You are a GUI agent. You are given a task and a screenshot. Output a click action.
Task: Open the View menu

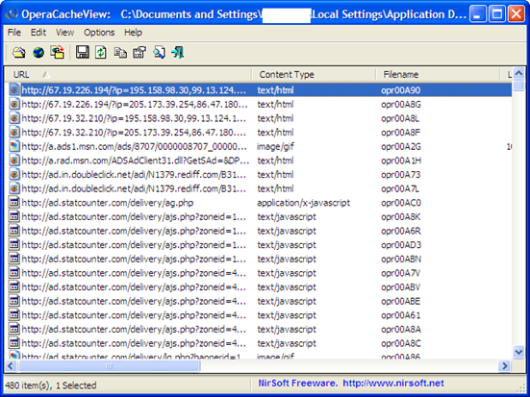(x=64, y=33)
